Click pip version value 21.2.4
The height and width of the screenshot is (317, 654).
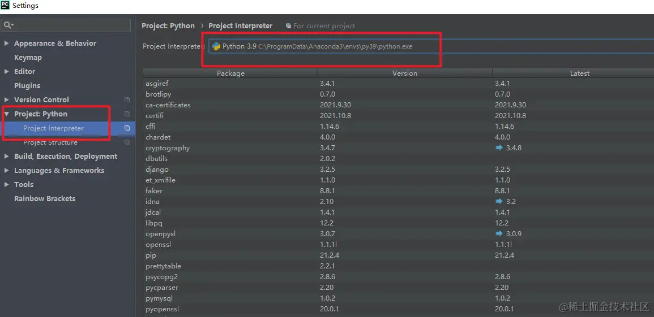coord(329,255)
